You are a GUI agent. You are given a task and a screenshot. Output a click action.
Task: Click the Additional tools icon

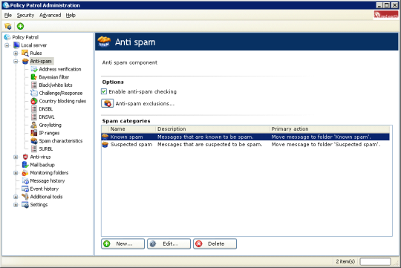click(25, 197)
